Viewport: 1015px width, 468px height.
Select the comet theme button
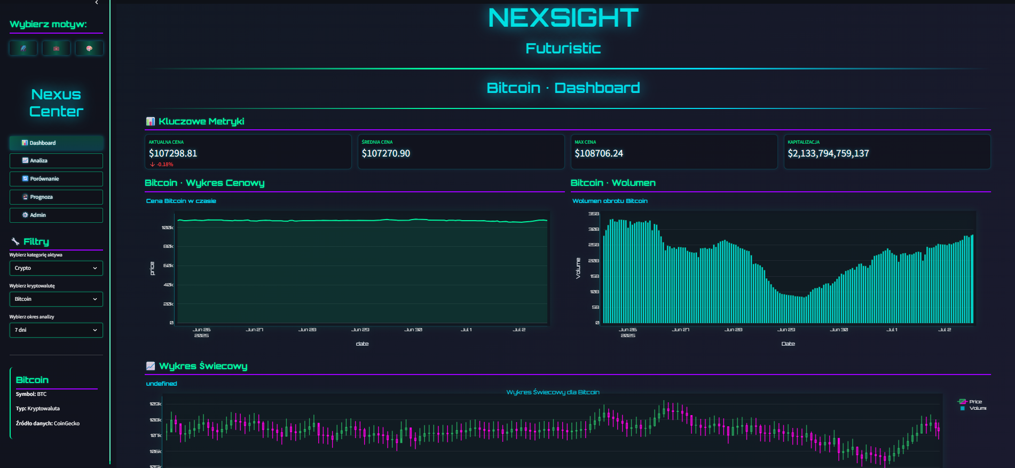pos(23,48)
